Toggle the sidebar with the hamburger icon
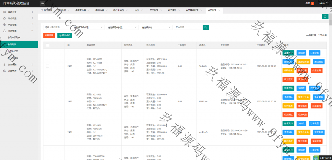This screenshot has width=332, height=160. pos(42,3)
